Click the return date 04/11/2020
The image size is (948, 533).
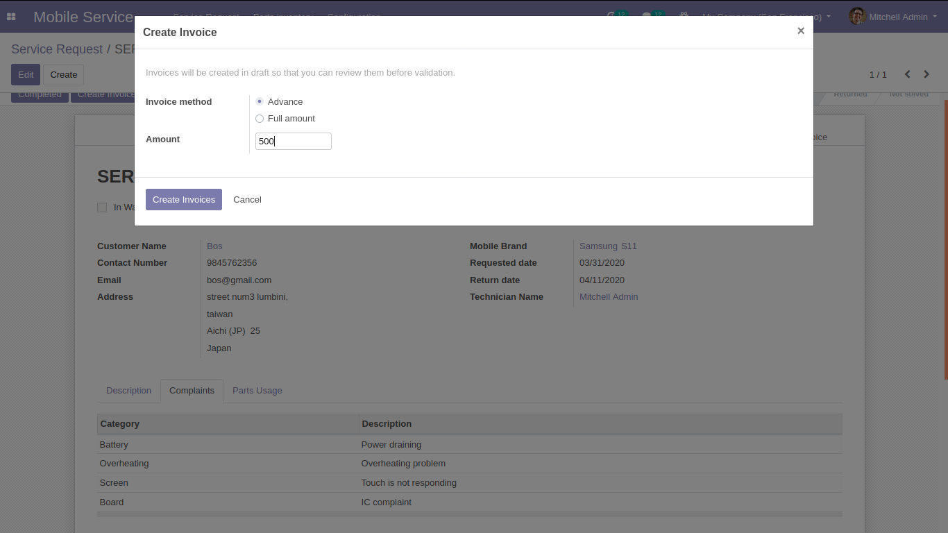(602, 280)
